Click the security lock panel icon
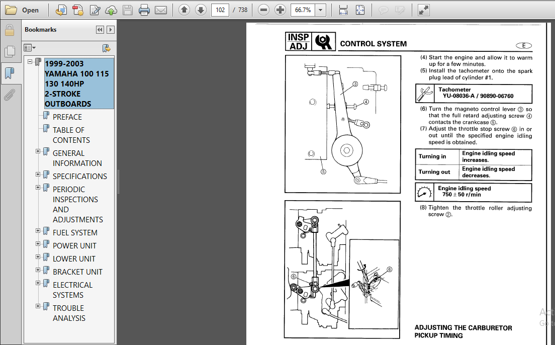 click(10, 31)
